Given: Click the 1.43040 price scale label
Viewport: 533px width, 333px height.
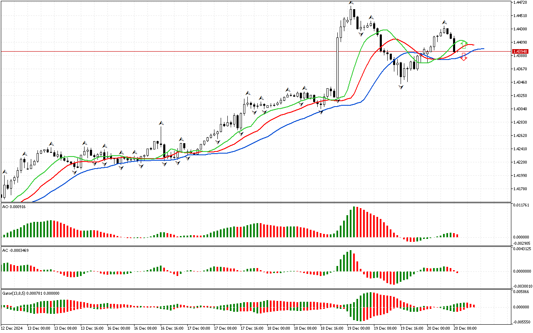Looking at the screenshot, I should tap(521, 109).
